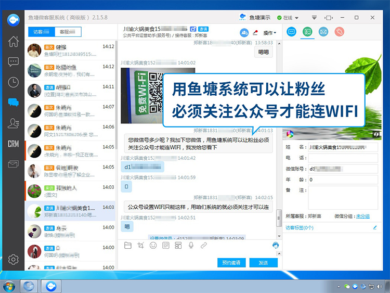Select the 14:05 conversation starting 陈显
Viewport: 390px width, 293px height.
[71, 171]
